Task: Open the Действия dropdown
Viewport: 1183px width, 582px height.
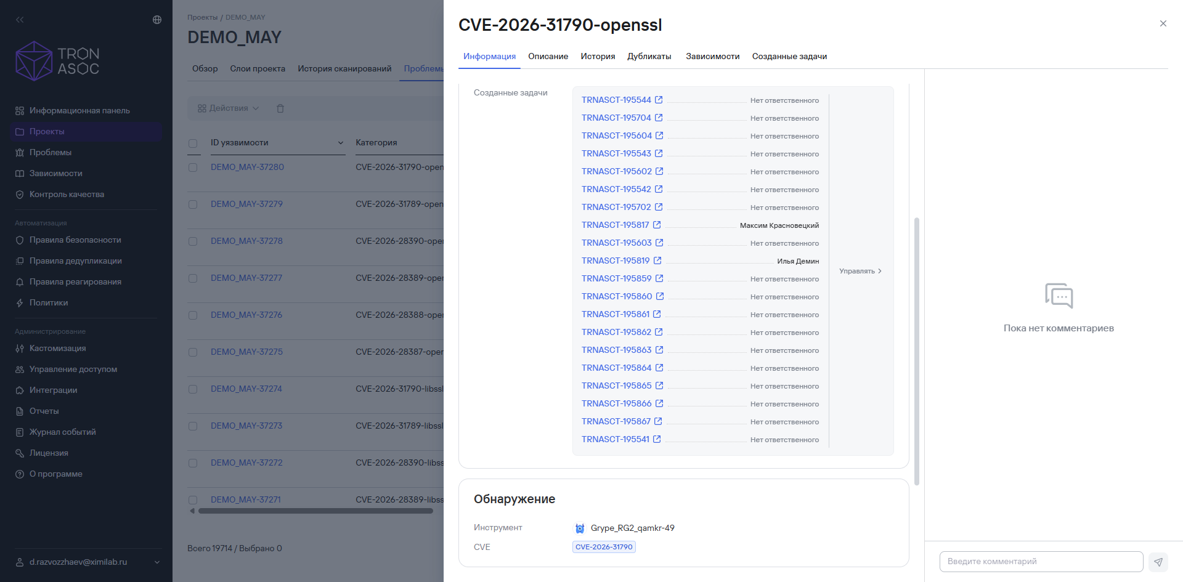Action: [228, 108]
